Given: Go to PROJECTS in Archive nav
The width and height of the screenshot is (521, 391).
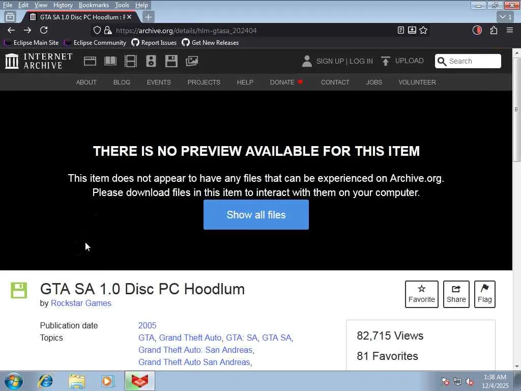Looking at the screenshot, I should [x=204, y=82].
